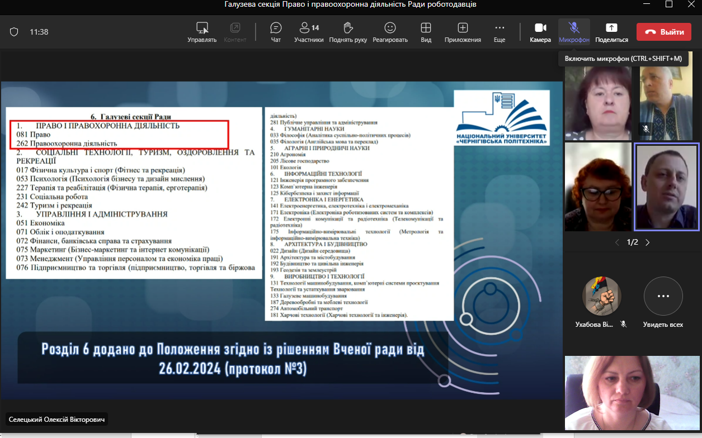
Task: Open the Чат (Chat) panel
Action: tap(276, 28)
